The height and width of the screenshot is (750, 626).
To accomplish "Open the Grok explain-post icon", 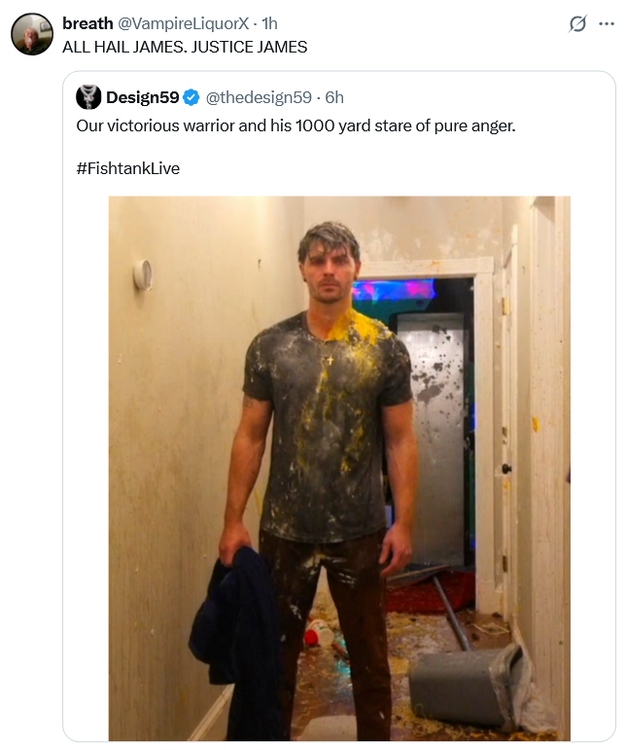I will point(577,23).
